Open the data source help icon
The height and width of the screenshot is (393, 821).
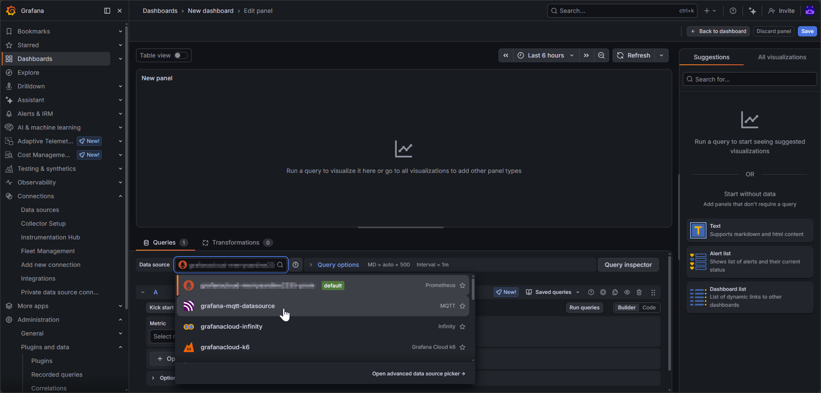pyautogui.click(x=296, y=265)
